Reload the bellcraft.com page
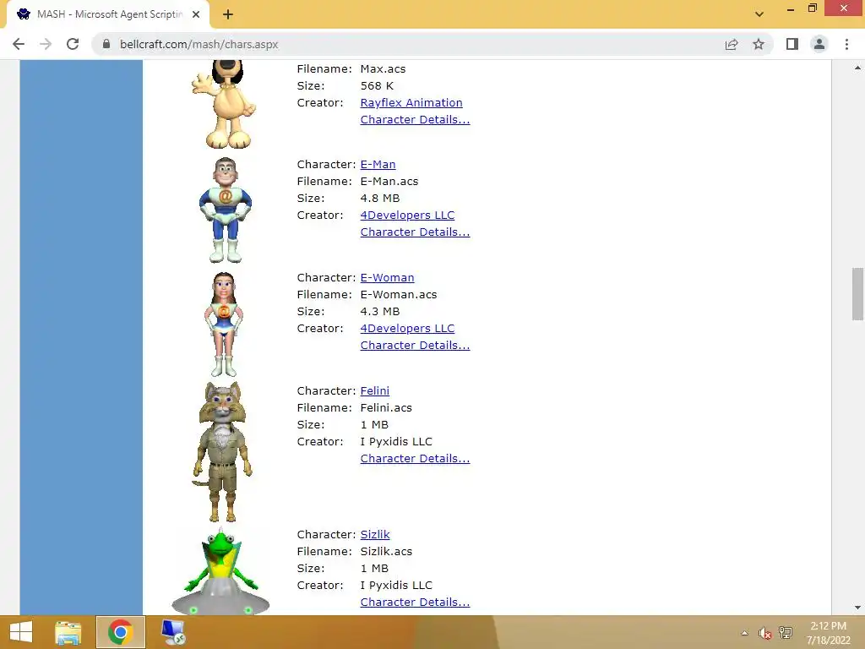Screen dimensions: 865x649 (x=73, y=44)
